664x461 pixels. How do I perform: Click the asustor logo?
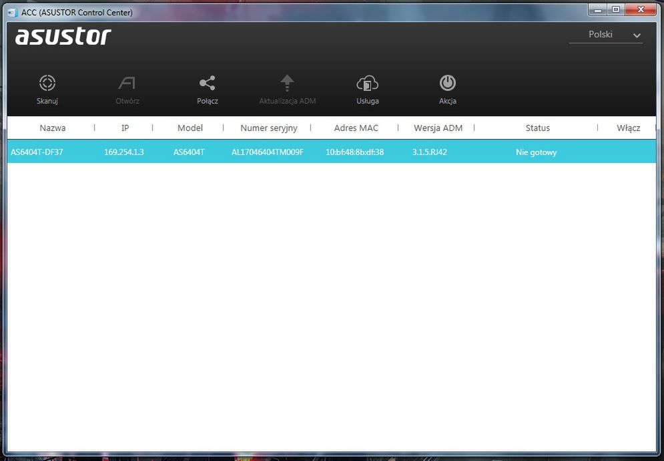(63, 37)
